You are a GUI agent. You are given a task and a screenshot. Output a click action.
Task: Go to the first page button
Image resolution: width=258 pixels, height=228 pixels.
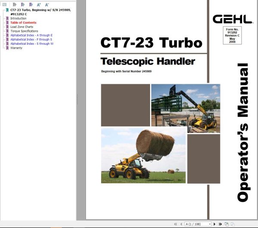coord(175,224)
